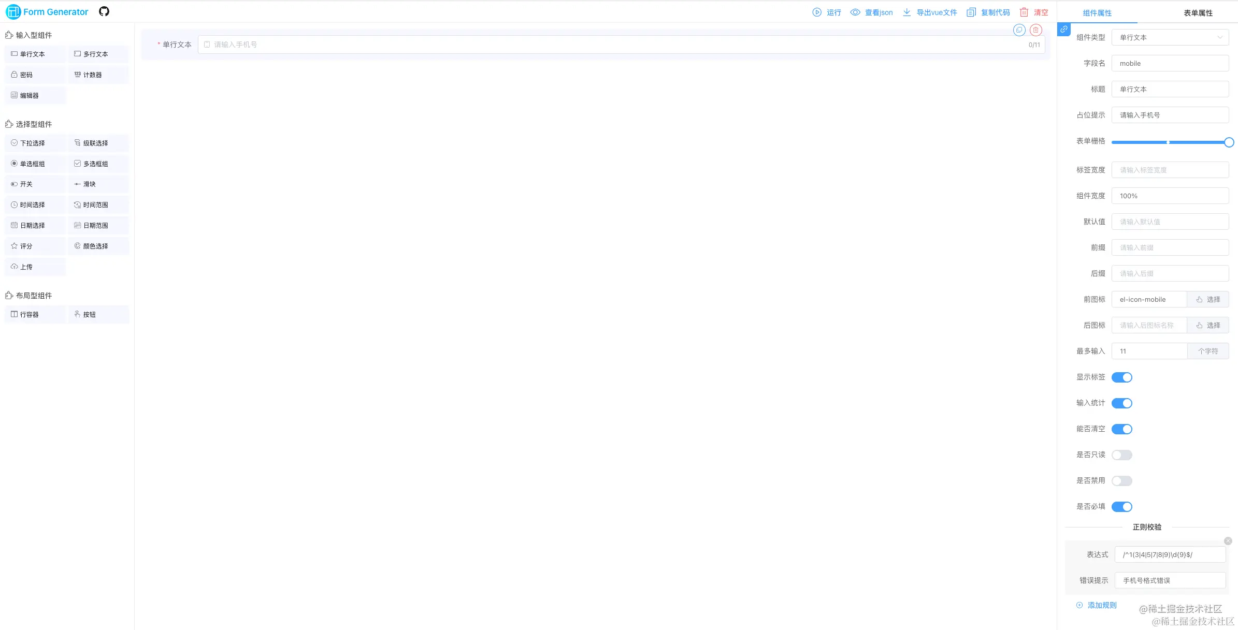Image resolution: width=1238 pixels, height=630 pixels.
Task: Click the Run (运行) button in toolbar
Action: click(x=827, y=12)
